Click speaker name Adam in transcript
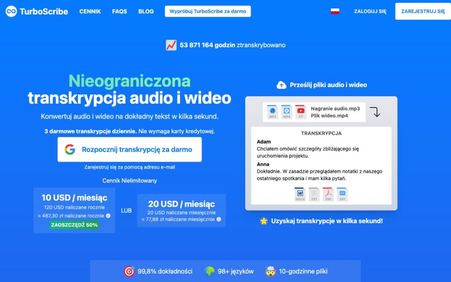The image size is (451, 282). point(264,142)
